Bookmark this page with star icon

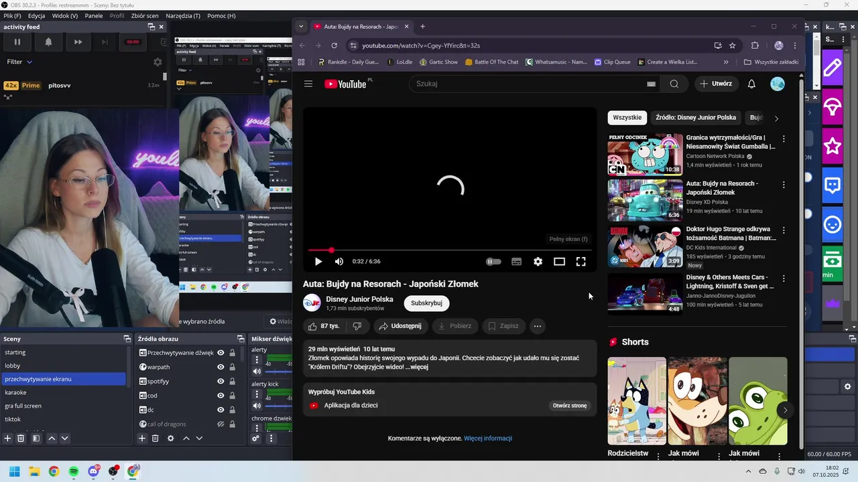[x=732, y=46]
